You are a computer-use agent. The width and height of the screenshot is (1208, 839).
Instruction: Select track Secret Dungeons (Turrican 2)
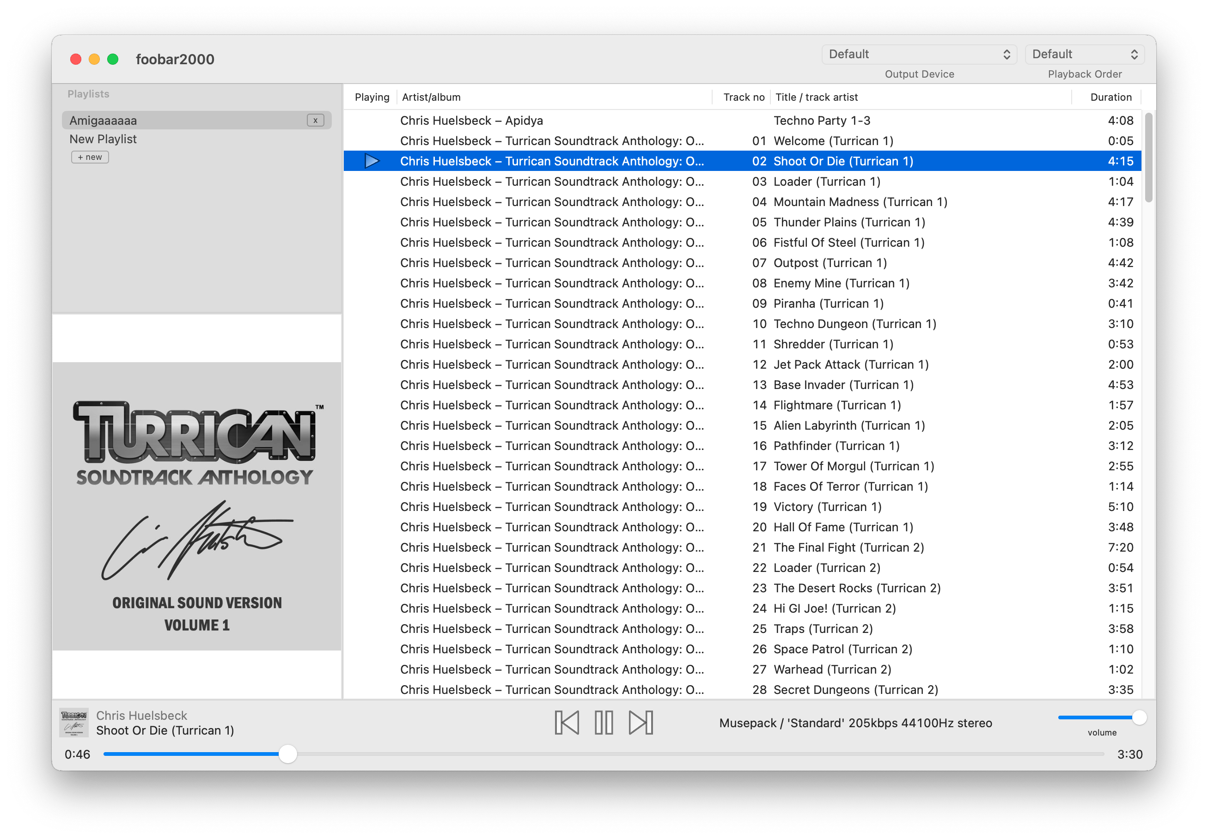[x=742, y=690]
